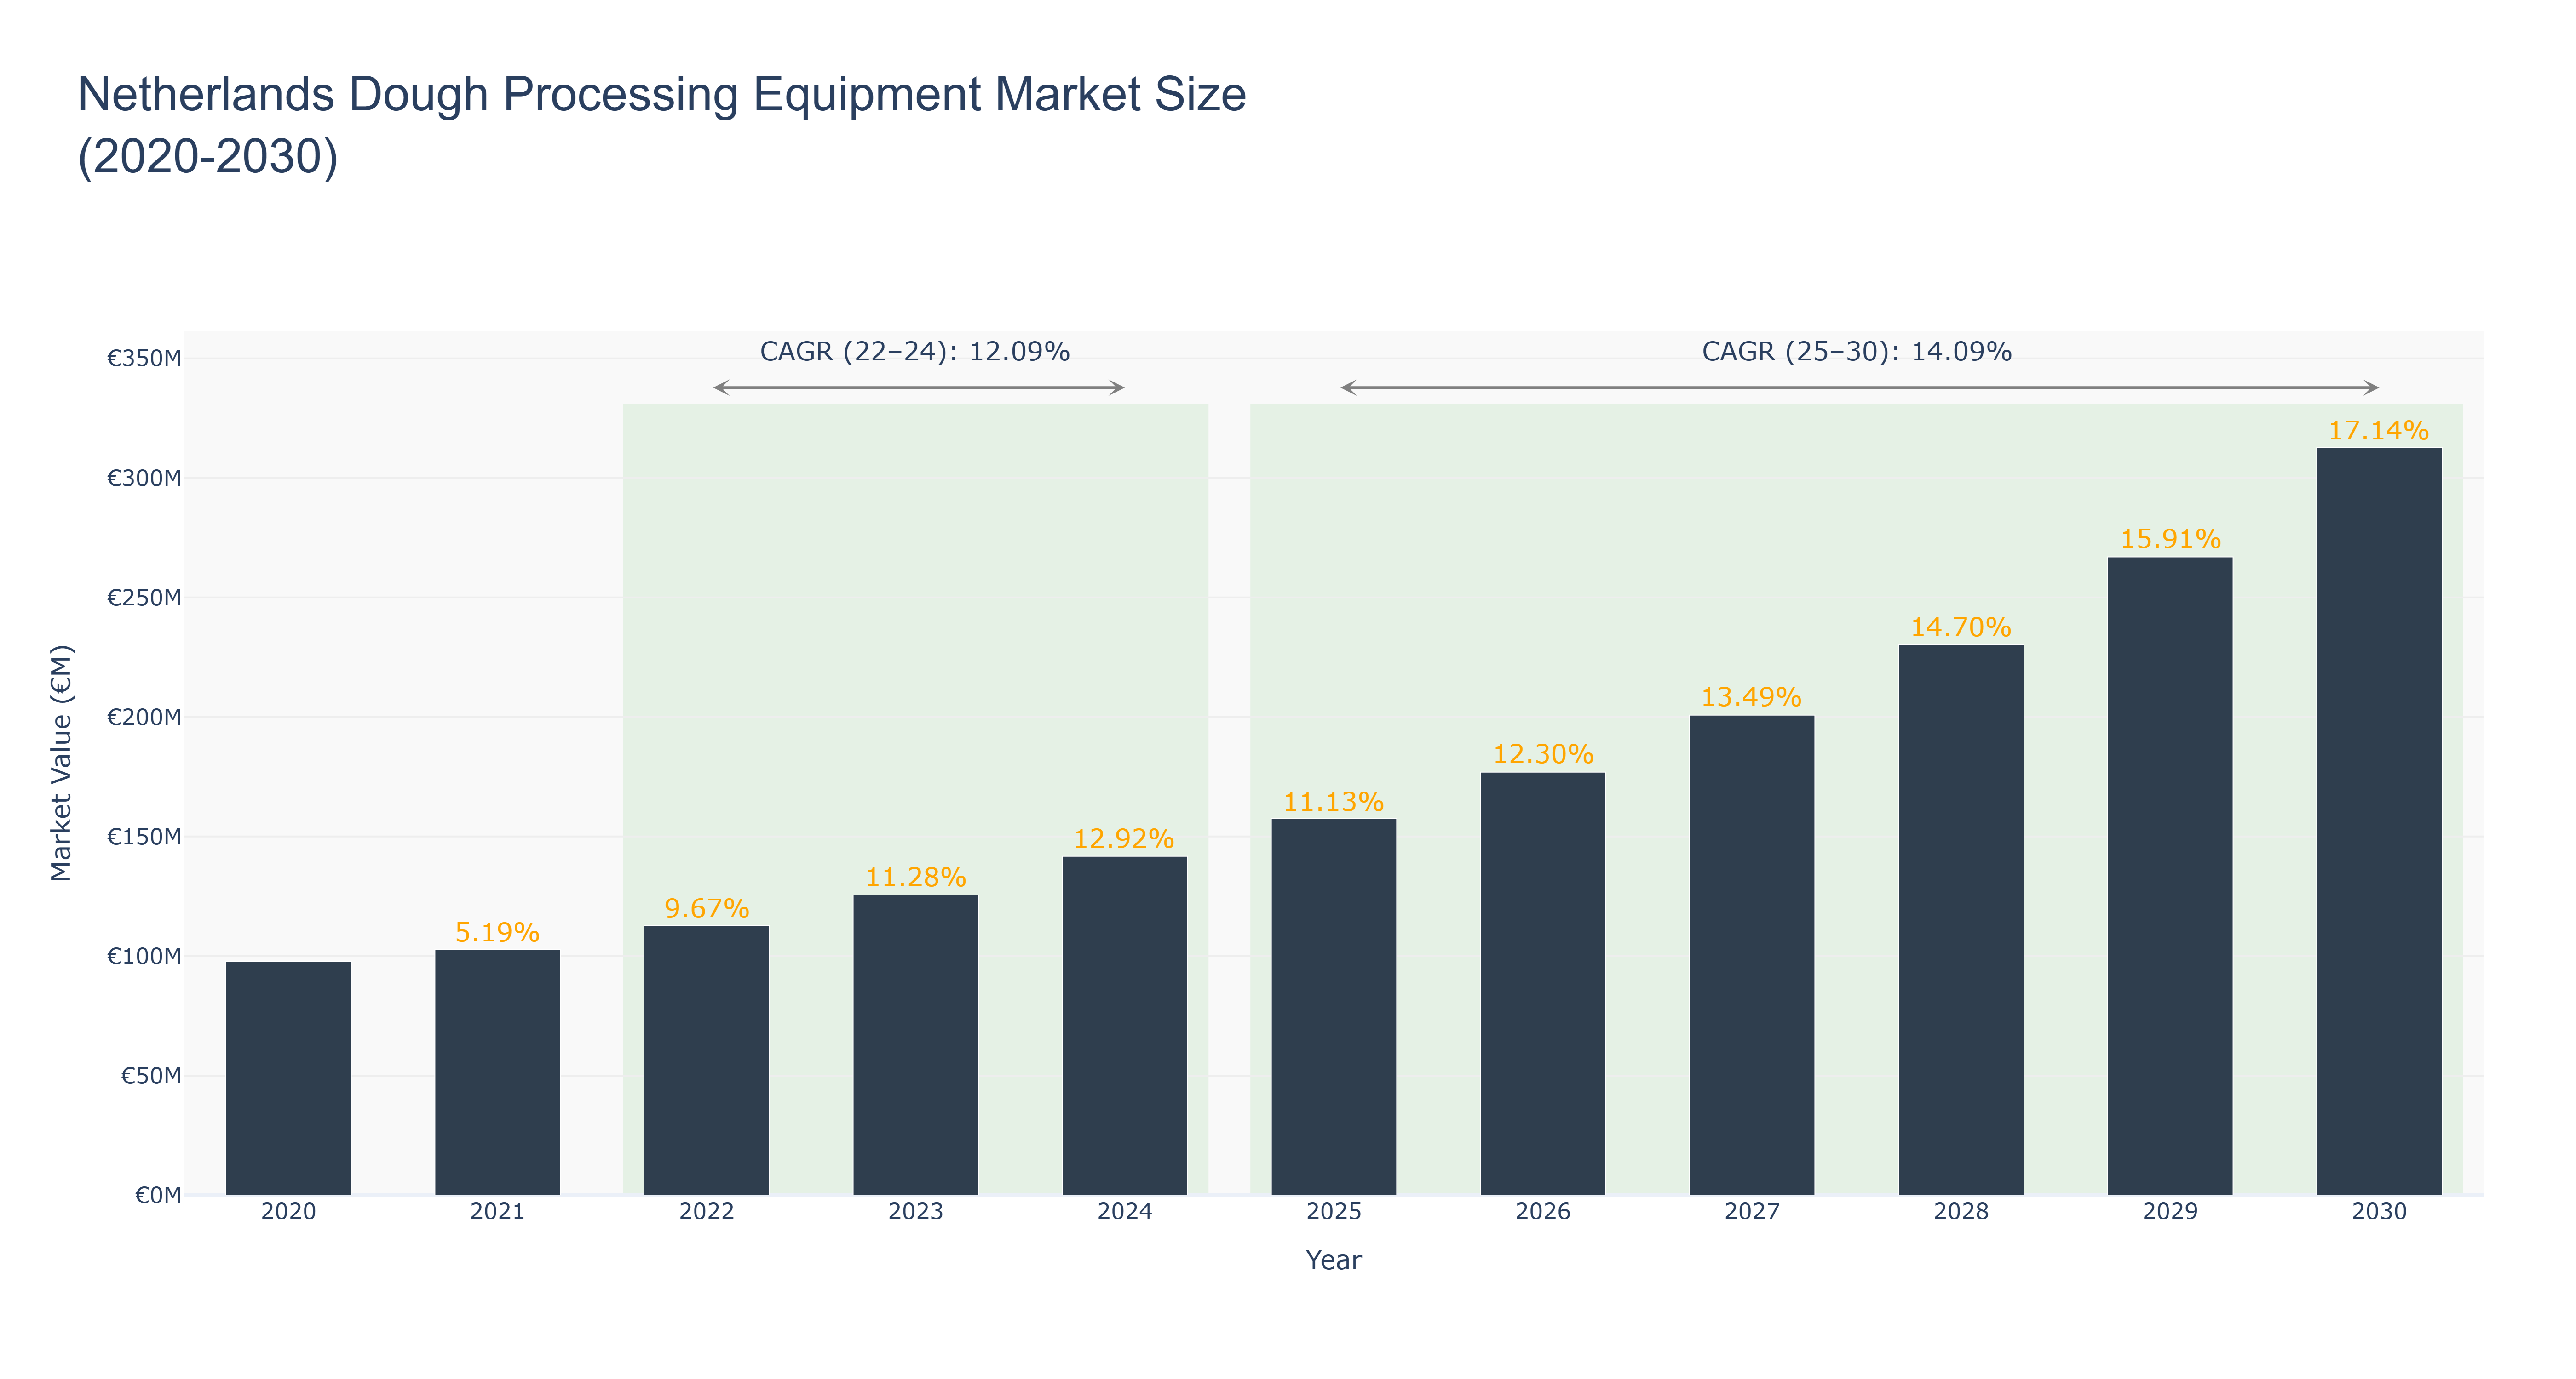
Task: Click the 2030 x-axis tick label
Action: coord(2379,1212)
